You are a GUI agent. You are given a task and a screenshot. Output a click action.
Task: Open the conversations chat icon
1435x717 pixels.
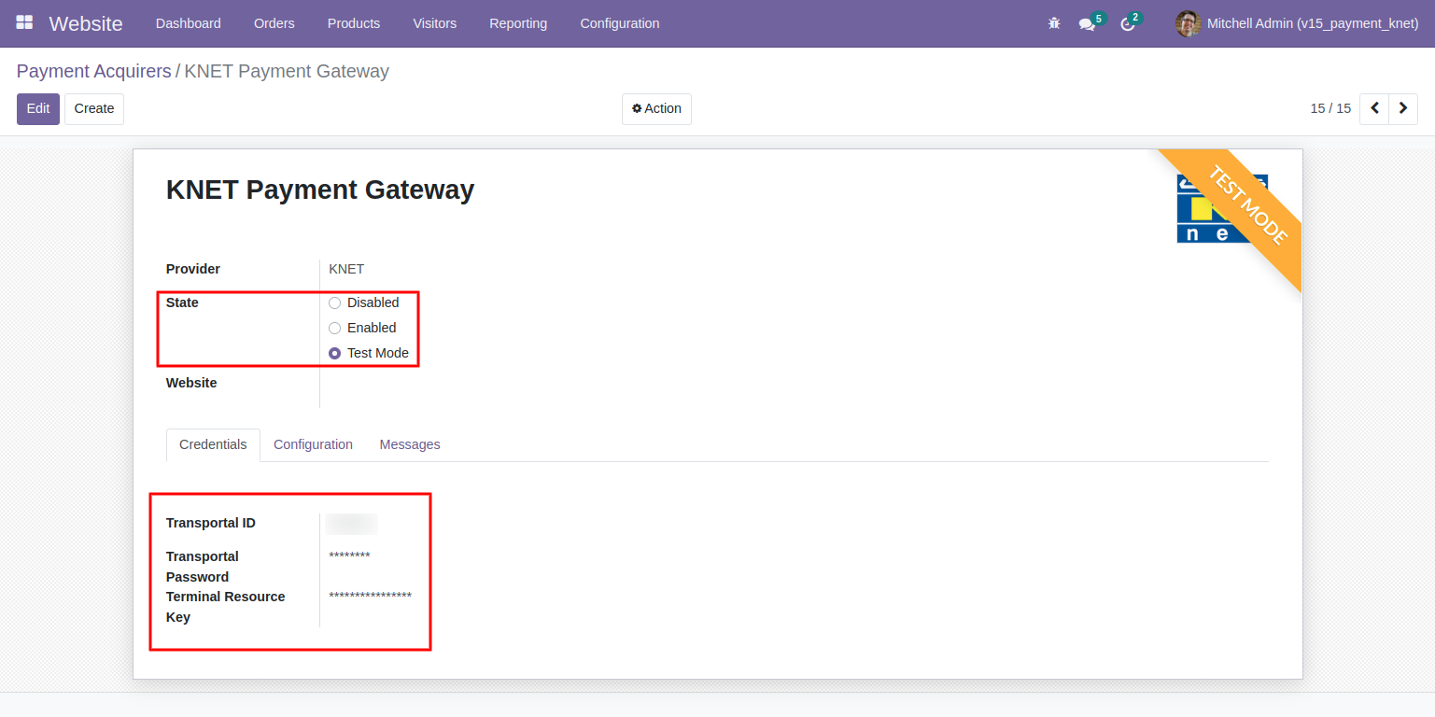(1087, 23)
